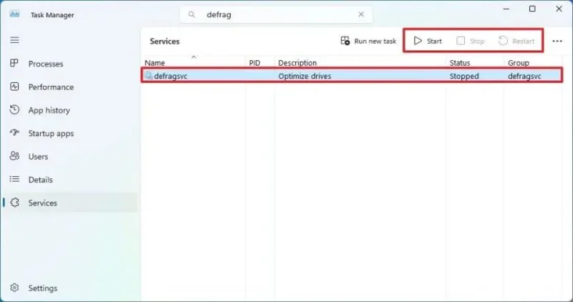The image size is (573, 302).
Task: Click the Run new task button
Action: click(x=368, y=42)
